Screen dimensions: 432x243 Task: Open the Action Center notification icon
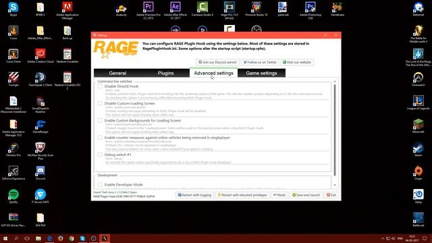[x=425, y=238]
